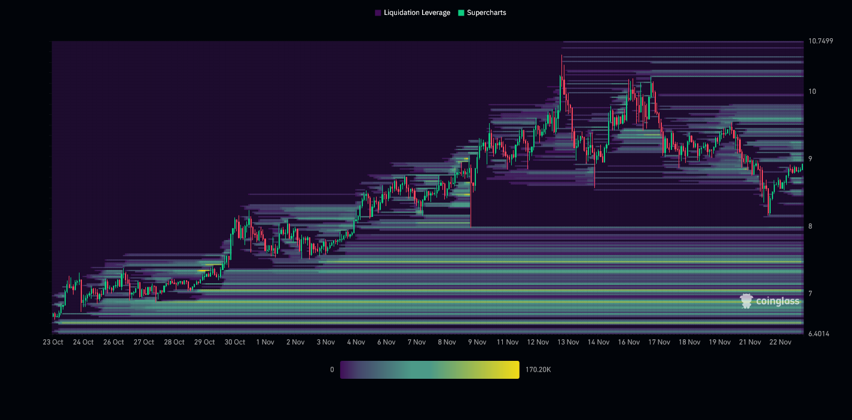Click the coinglass bull mascot logo
The image size is (852, 420).
pos(746,301)
